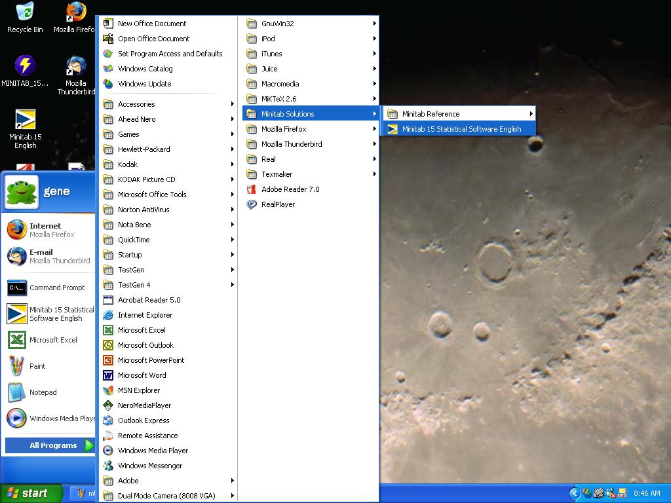Open the Recycle Bin desktop icon
671x503 pixels.
(25, 13)
